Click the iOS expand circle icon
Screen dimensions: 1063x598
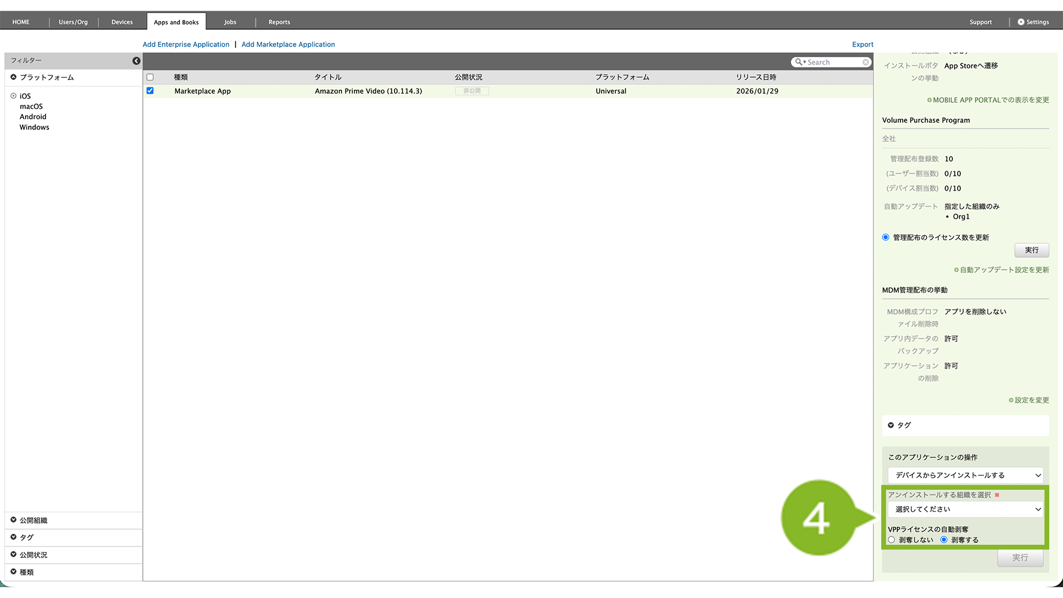(13, 96)
